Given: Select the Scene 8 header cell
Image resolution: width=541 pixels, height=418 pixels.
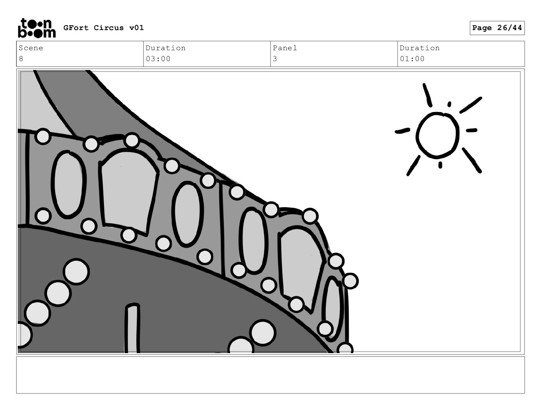Looking at the screenshot, I should tap(80, 54).
